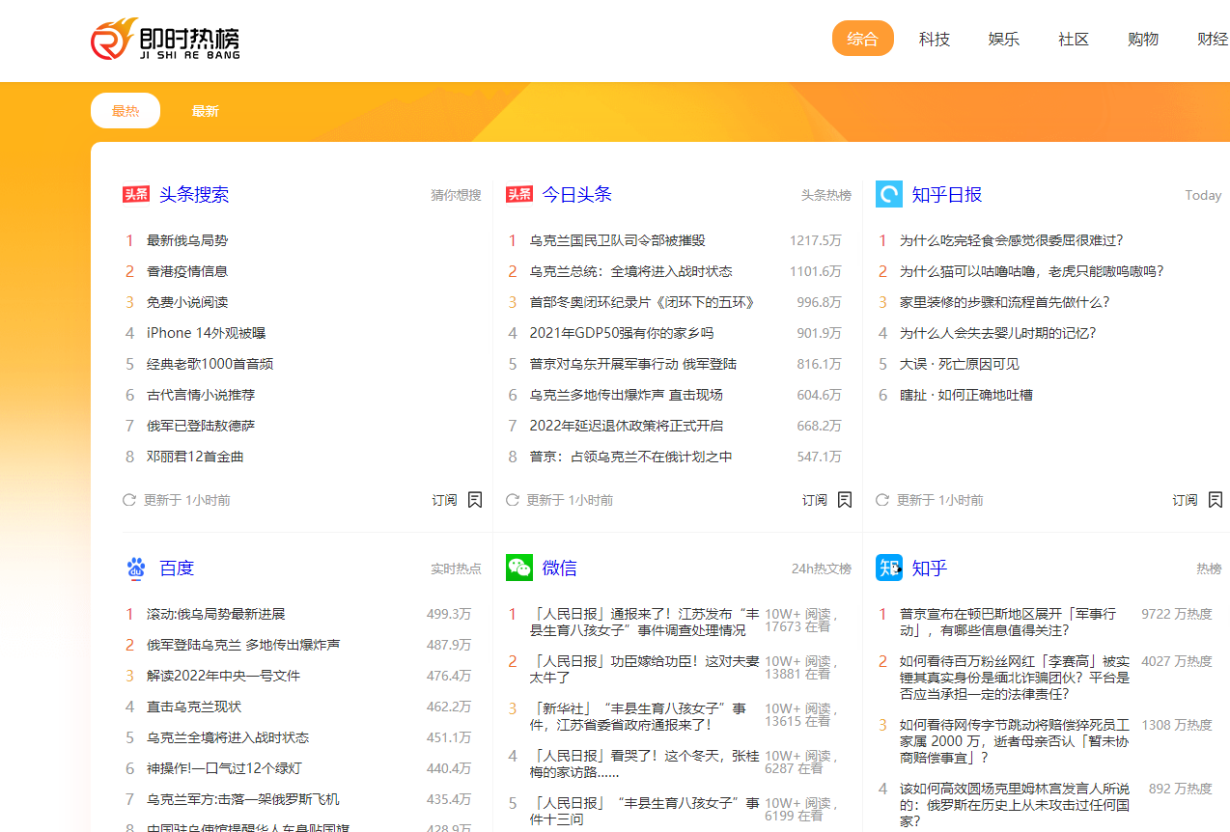Viewport: 1230px width, 832px height.
Task: Click the 百度 paw logo icon
Action: pyautogui.click(x=136, y=568)
